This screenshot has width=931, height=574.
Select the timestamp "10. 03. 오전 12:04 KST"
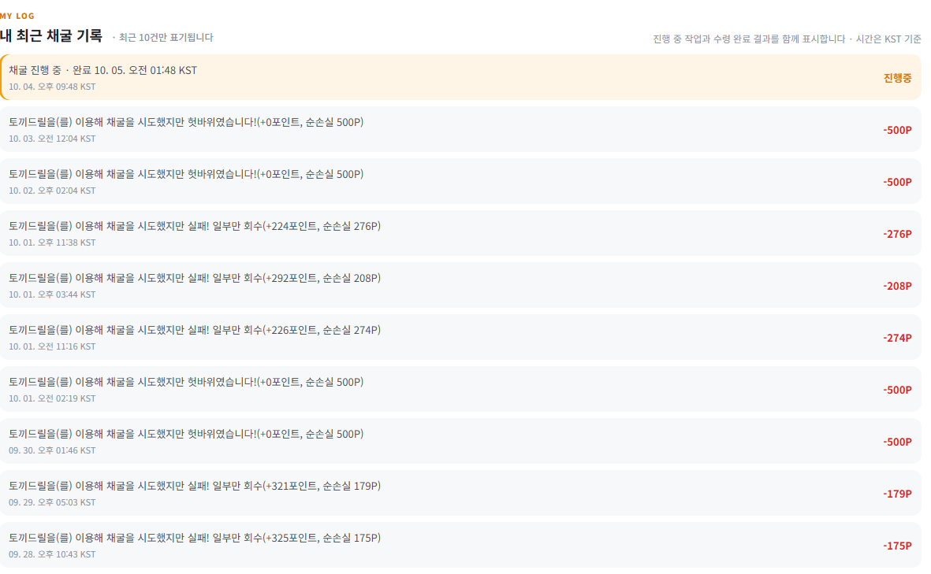point(52,139)
